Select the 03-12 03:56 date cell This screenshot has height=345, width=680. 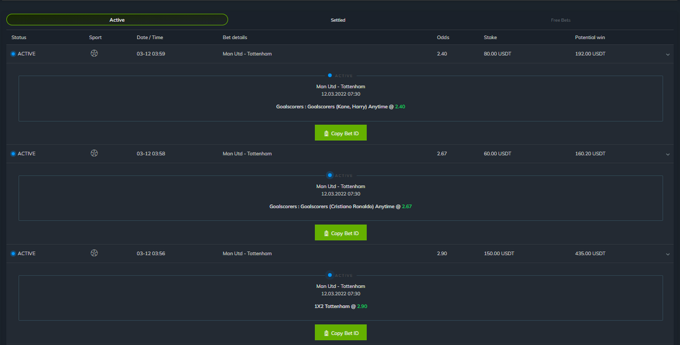[x=151, y=253]
